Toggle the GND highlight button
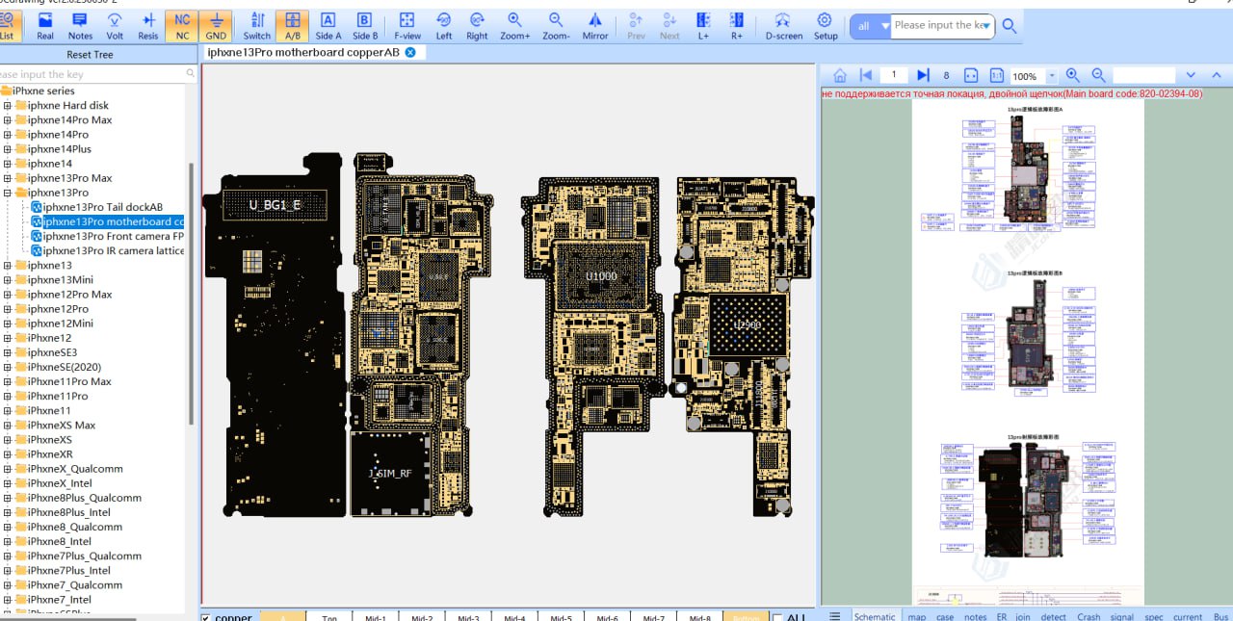The width and height of the screenshot is (1233, 621). pos(217,26)
